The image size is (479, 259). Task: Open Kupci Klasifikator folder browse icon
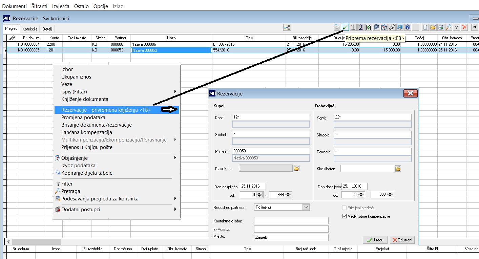[x=296, y=168]
